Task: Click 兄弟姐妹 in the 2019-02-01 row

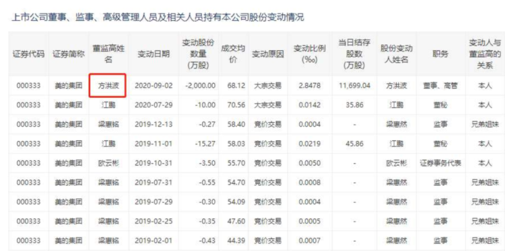Action: (485, 240)
